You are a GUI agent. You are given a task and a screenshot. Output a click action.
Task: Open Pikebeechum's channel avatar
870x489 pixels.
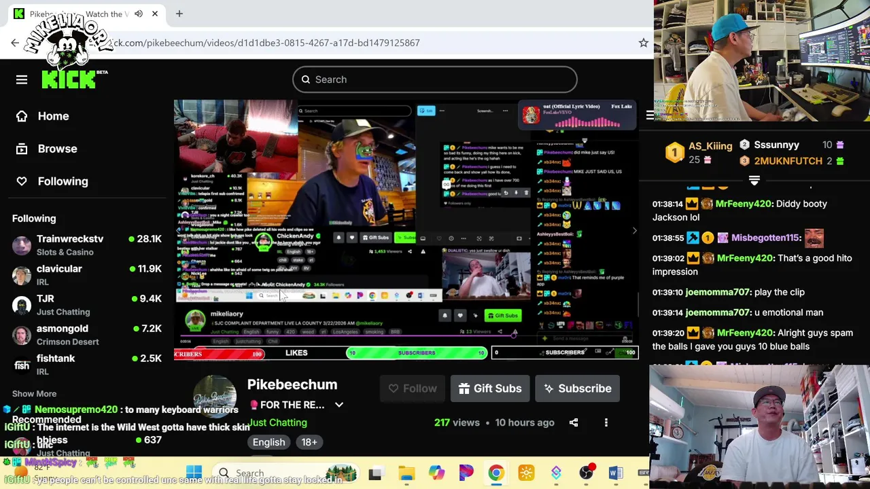coord(215,397)
